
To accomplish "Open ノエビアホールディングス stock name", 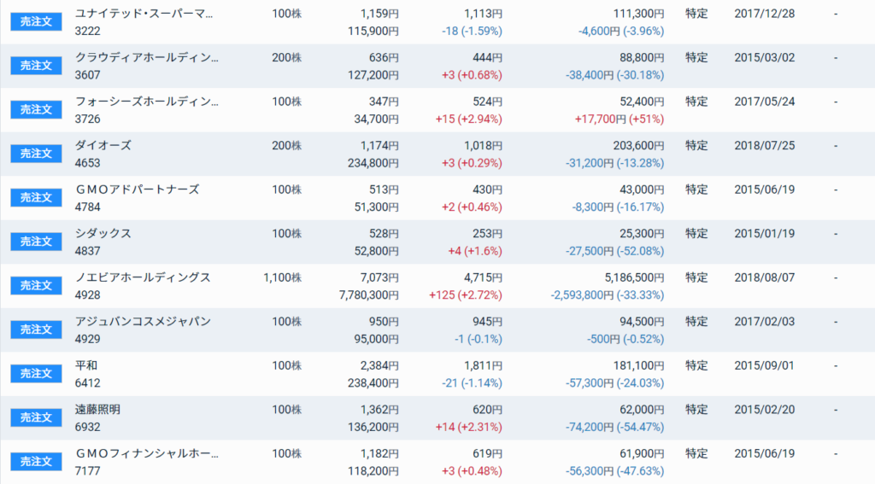I will coord(143,277).
